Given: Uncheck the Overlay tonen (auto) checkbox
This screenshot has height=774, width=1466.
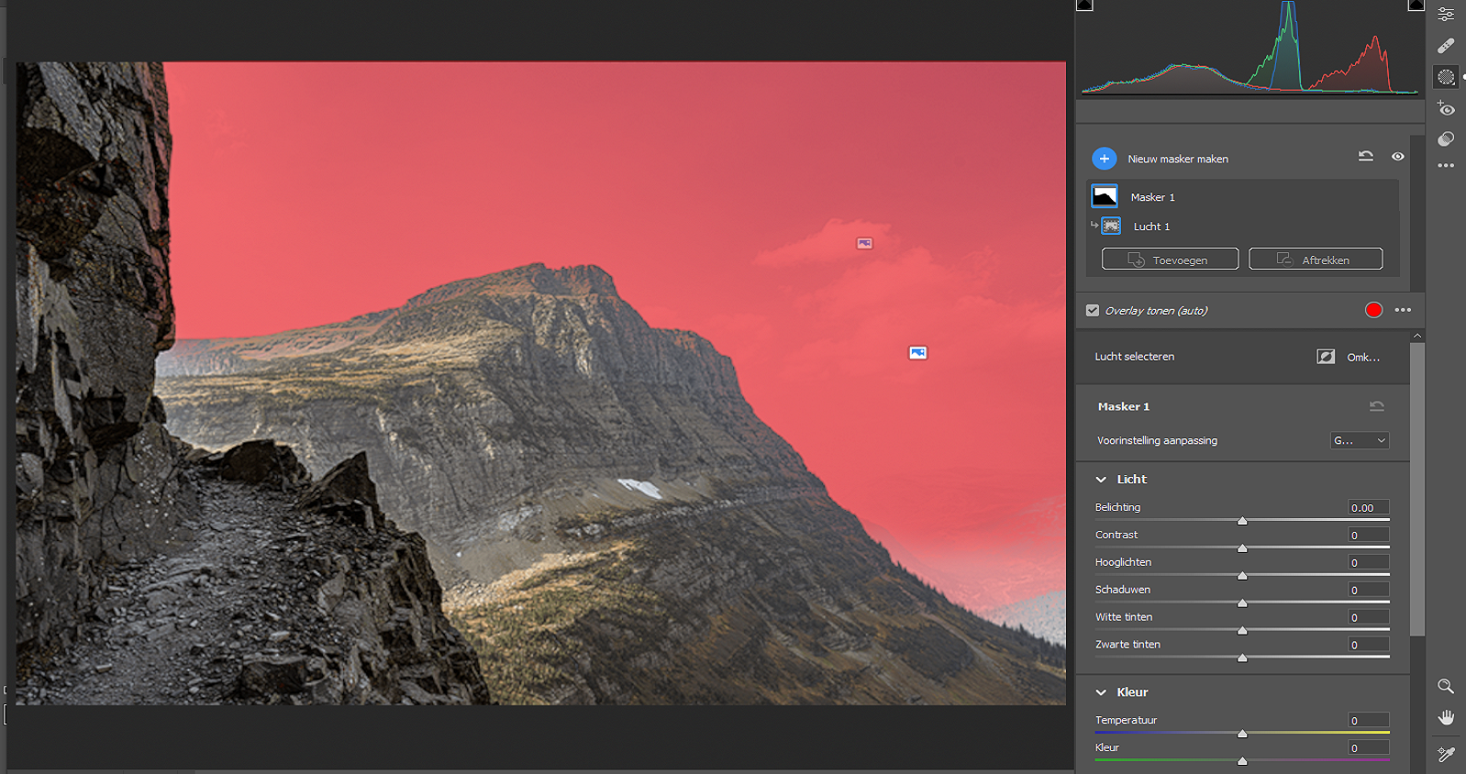Looking at the screenshot, I should pos(1092,310).
